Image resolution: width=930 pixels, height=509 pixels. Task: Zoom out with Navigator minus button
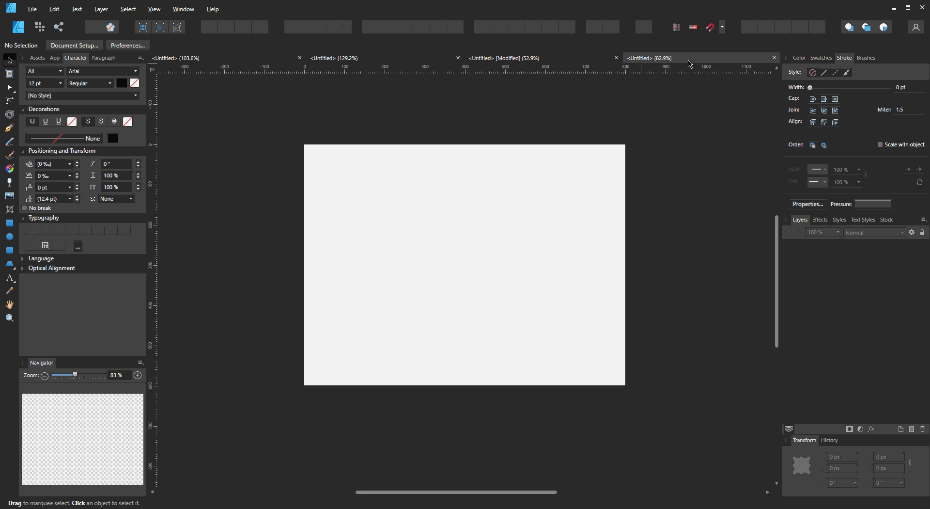45,376
